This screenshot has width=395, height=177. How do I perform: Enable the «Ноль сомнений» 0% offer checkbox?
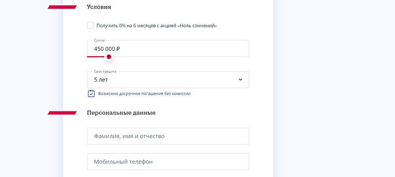[x=90, y=26]
